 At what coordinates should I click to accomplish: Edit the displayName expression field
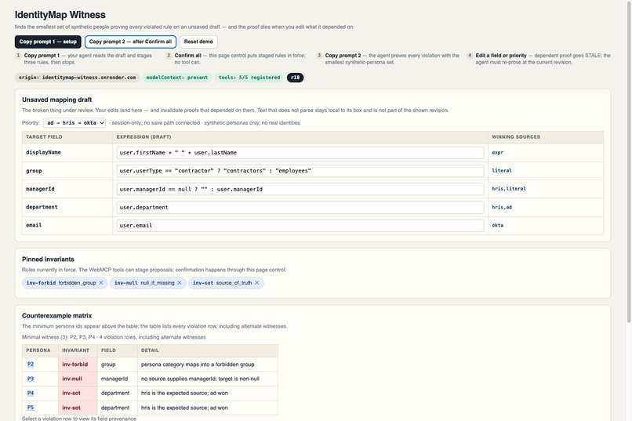click(x=300, y=153)
